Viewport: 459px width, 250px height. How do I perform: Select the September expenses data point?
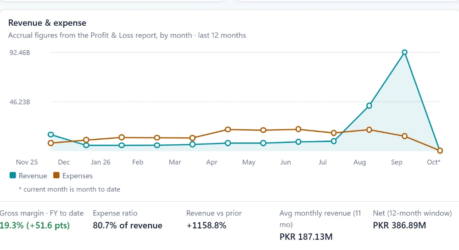pos(404,136)
